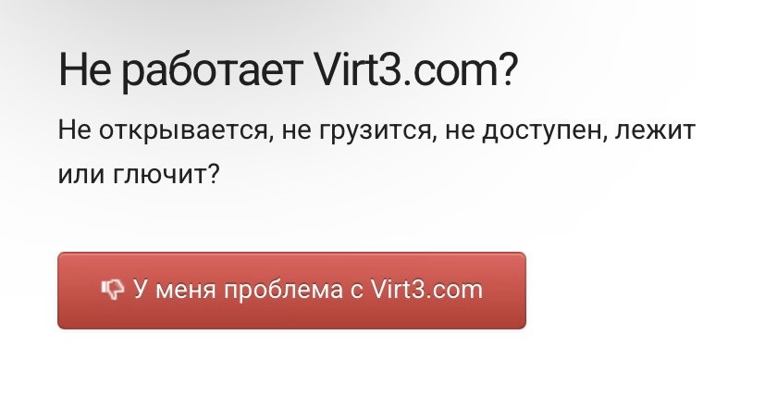Click the word 'проблема' on the red button
This screenshot has width=765, height=409.
[x=283, y=291]
